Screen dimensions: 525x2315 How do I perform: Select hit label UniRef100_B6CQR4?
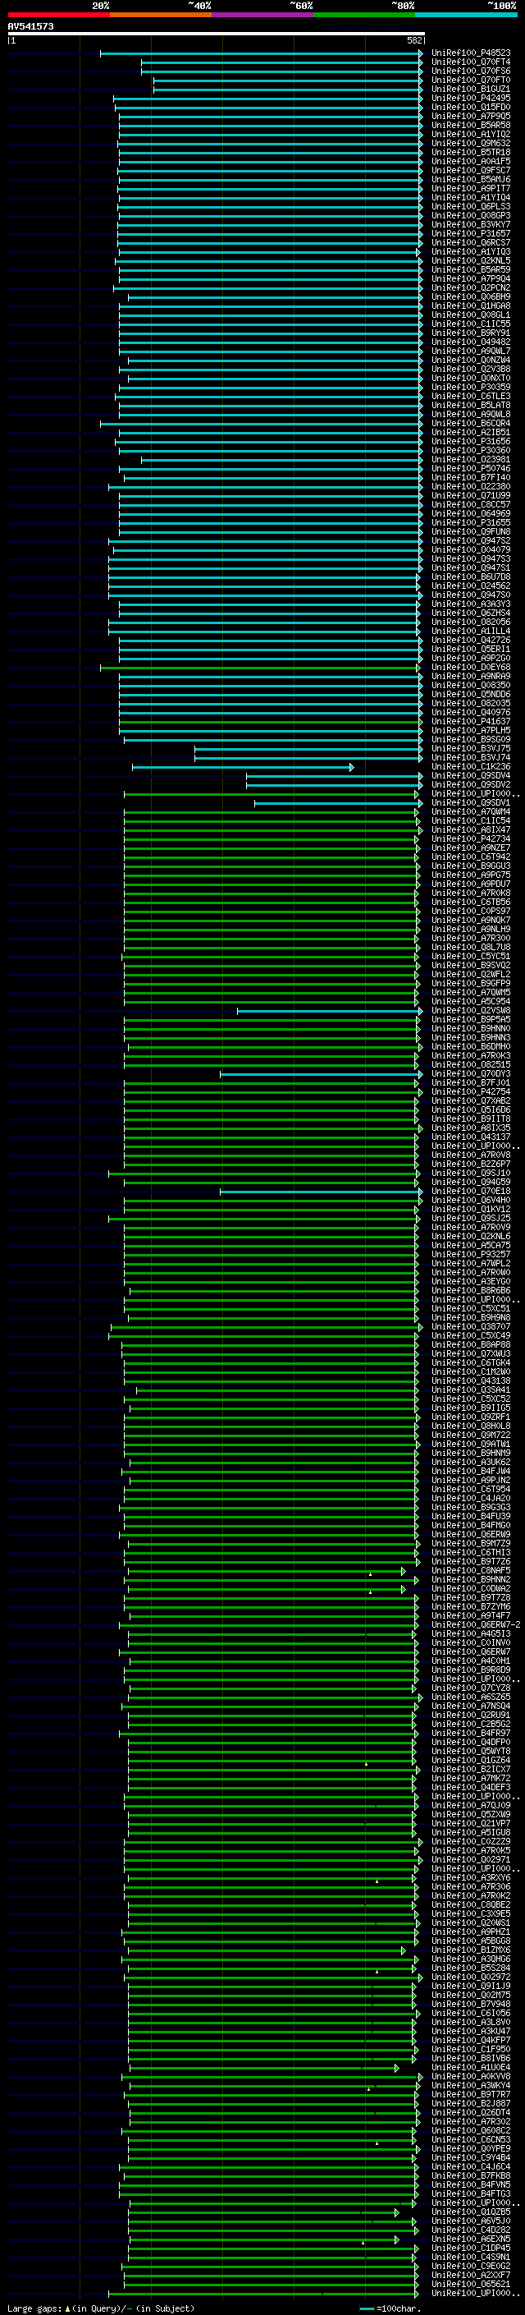[x=471, y=423]
